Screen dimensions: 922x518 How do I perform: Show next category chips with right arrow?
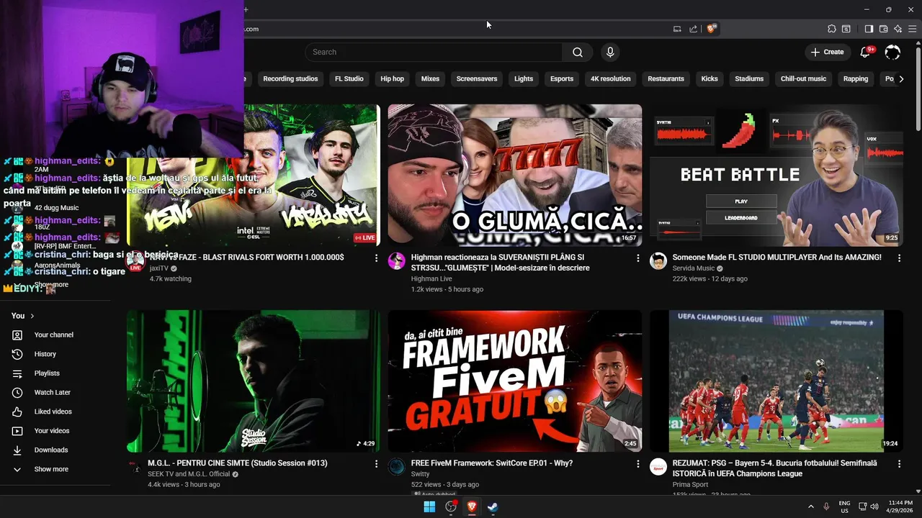pyautogui.click(x=901, y=79)
